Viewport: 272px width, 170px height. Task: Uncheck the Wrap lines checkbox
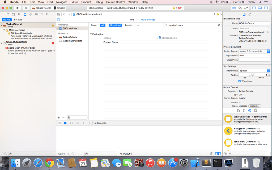tap(239, 81)
